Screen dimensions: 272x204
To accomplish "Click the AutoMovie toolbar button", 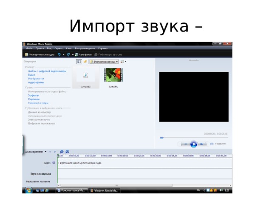I will click(84, 55).
